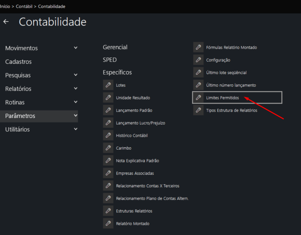This screenshot has height=235, width=301.
Task: Open Tipos Estrutura de Relatórios
Action: tap(231, 110)
